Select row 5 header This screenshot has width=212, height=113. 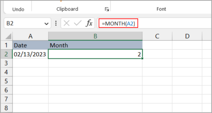(x=6, y=81)
